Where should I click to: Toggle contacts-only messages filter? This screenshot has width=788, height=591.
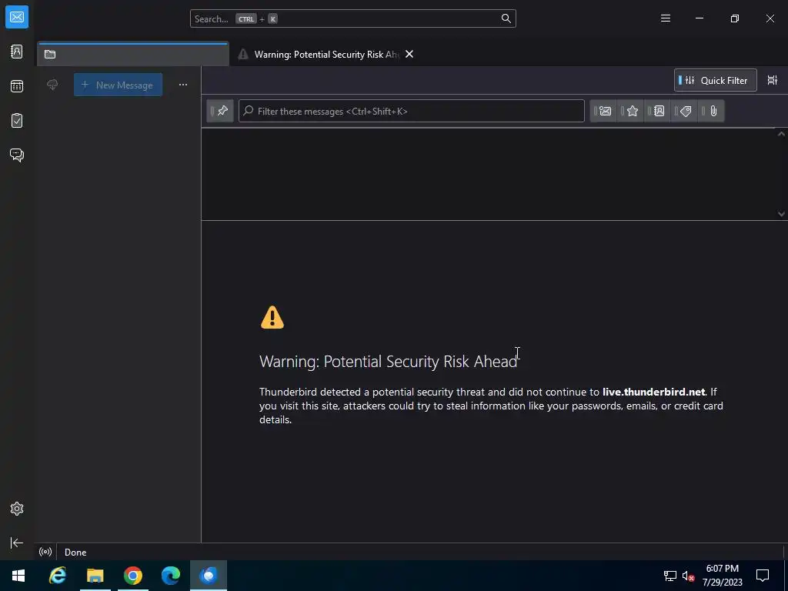[657, 111]
